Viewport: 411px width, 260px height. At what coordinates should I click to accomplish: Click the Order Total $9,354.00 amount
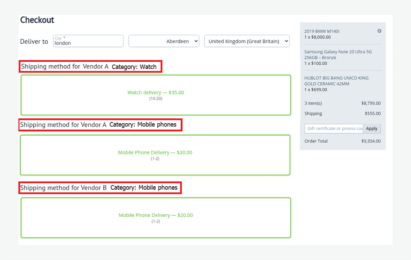click(371, 141)
